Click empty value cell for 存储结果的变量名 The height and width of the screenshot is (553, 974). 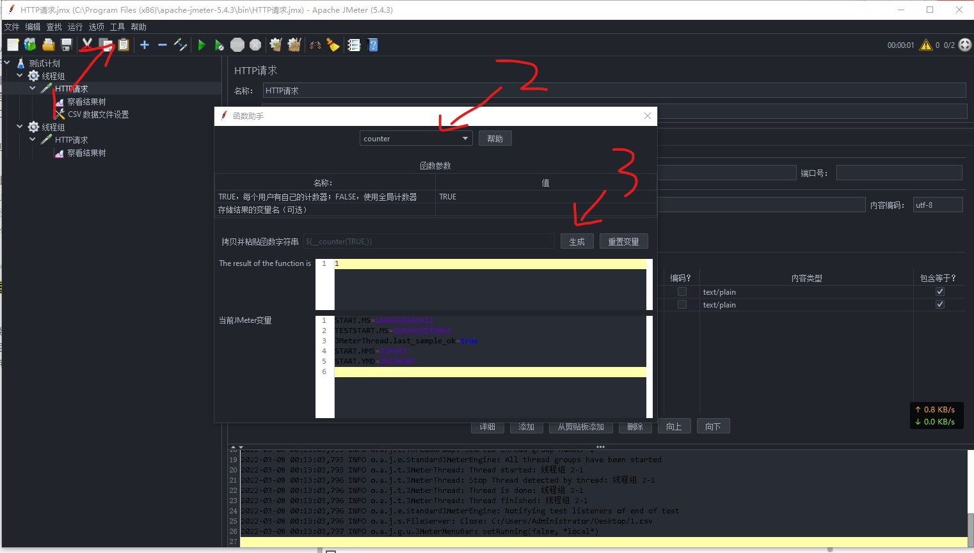tap(546, 210)
